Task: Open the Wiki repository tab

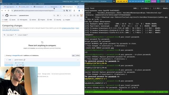Action: 50,20
